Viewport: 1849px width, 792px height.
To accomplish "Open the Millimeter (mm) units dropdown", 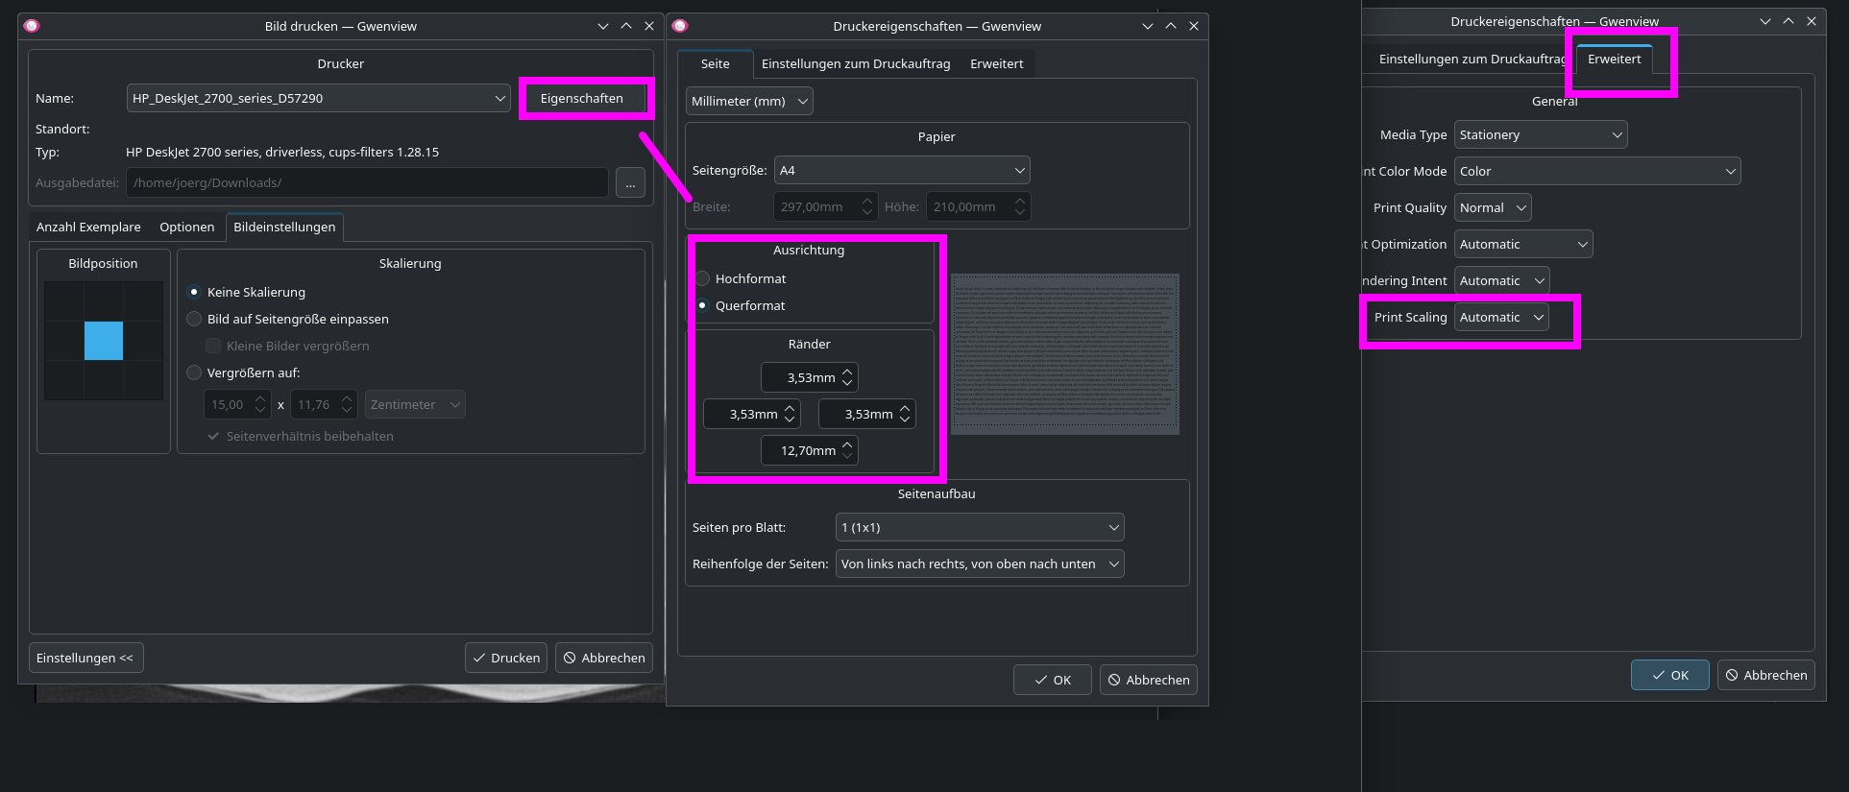I will click(x=749, y=101).
